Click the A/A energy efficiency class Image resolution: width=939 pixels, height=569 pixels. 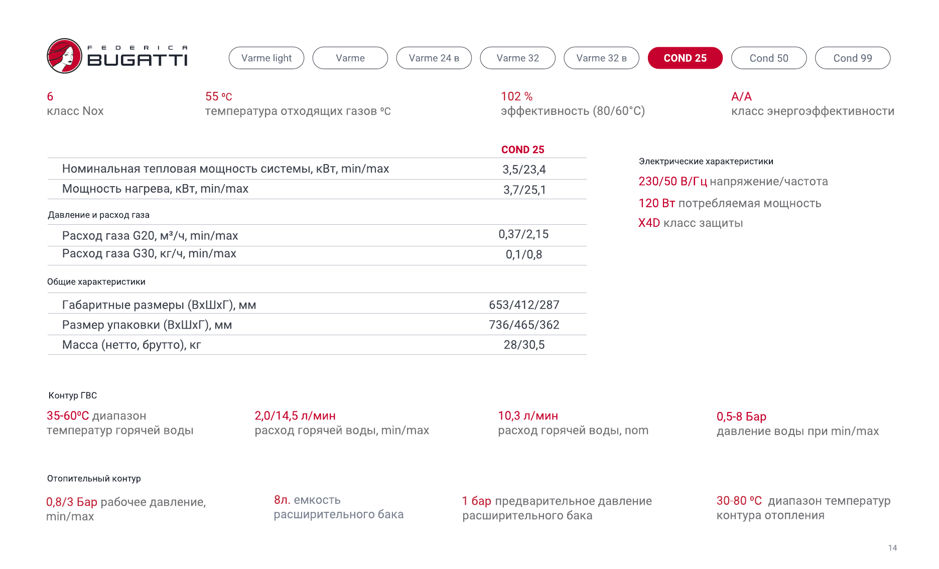741,97
